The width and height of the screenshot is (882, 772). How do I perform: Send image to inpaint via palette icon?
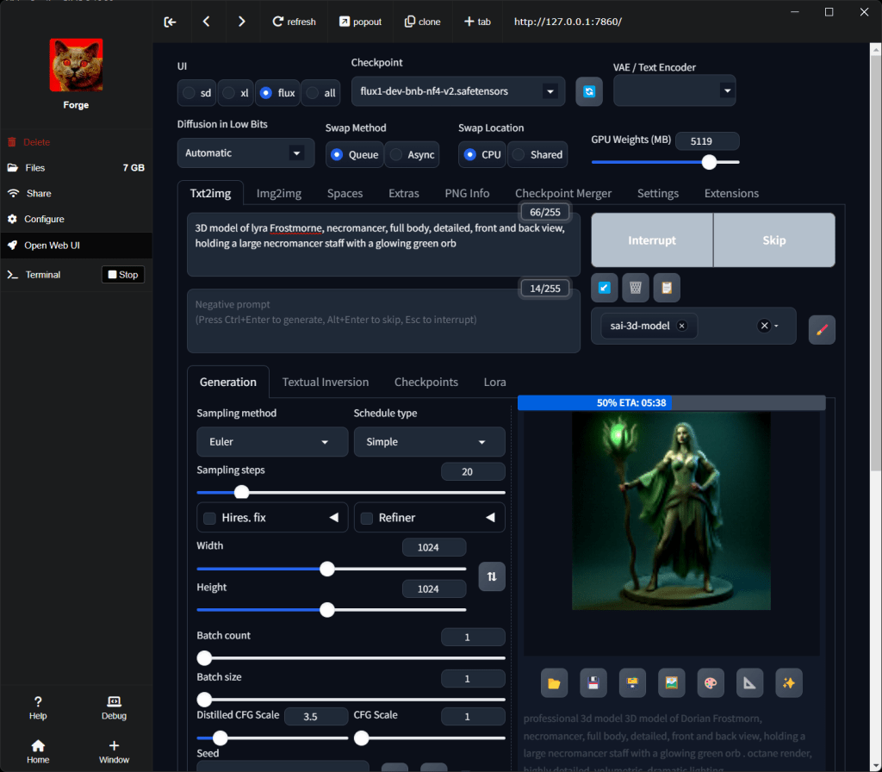[711, 682]
